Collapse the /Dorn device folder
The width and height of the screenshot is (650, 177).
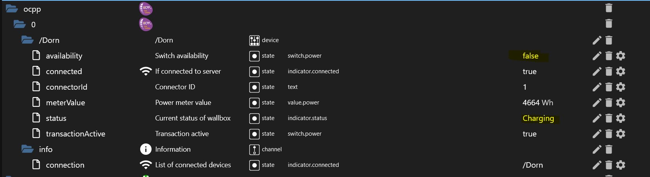27,40
